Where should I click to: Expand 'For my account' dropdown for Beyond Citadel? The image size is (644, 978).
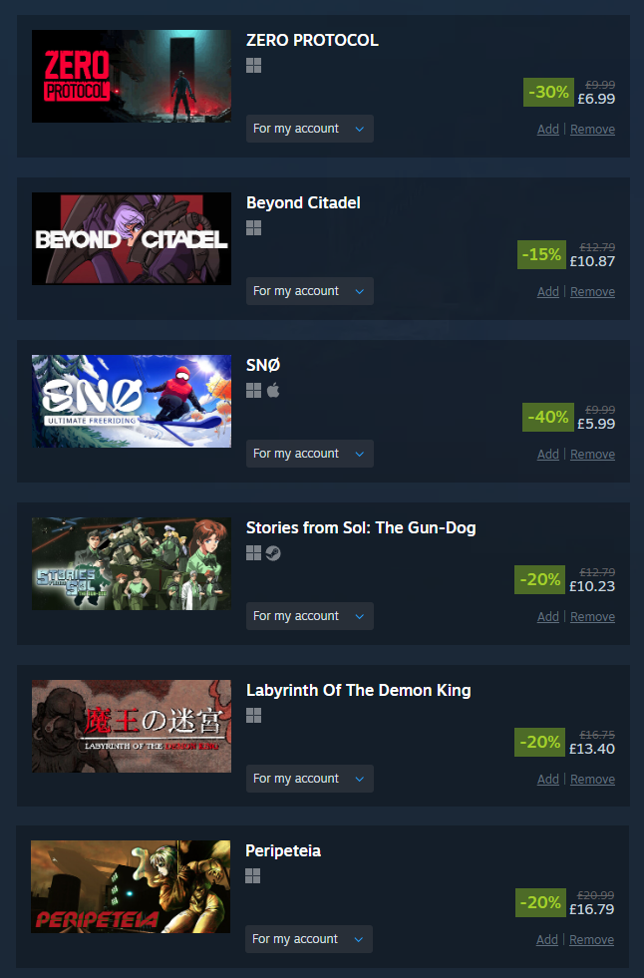(310, 291)
